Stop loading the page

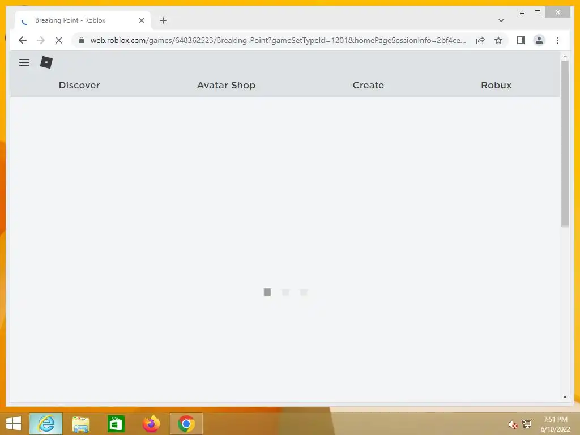(59, 40)
